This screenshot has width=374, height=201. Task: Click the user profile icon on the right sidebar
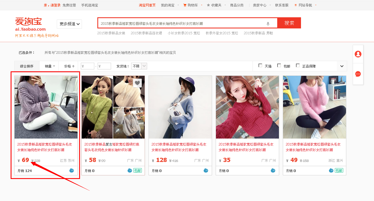358,54
